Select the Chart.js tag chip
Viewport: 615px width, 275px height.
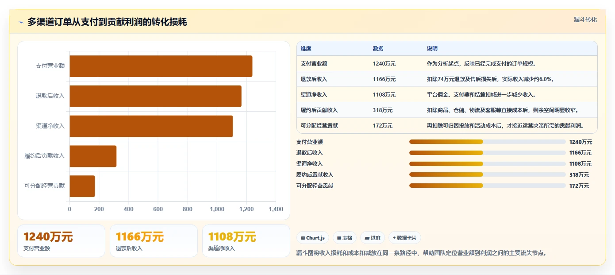point(313,238)
